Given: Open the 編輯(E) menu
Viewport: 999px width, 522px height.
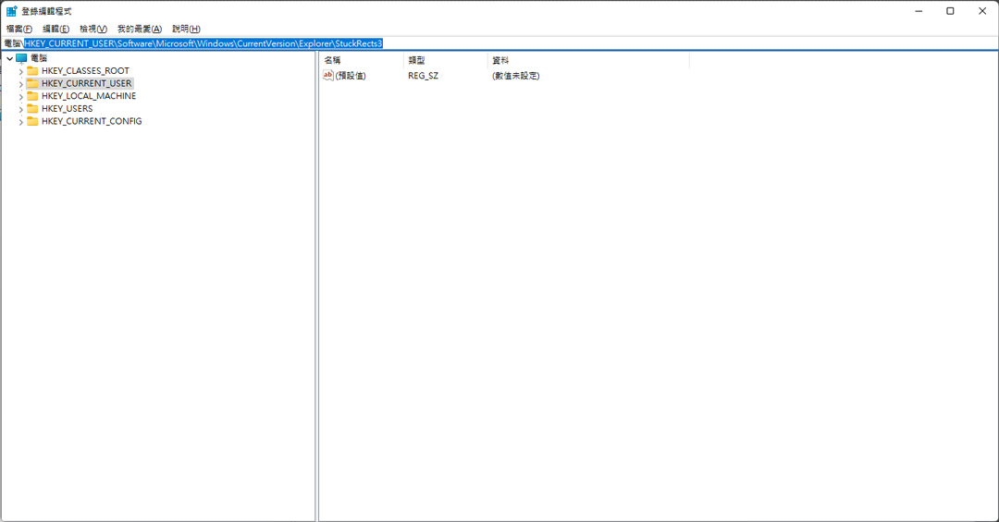Looking at the screenshot, I should pos(56,29).
